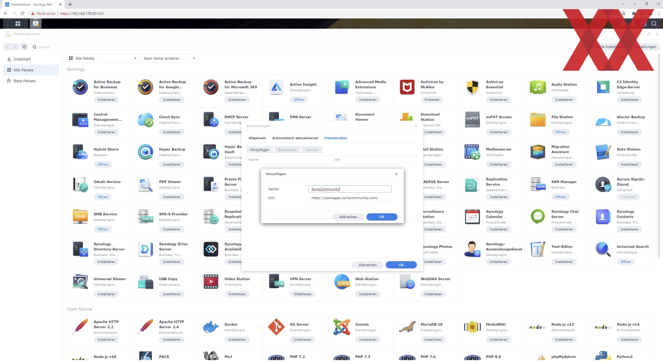Close the Hinzufügen dialog
663x363 pixels.
[396, 174]
